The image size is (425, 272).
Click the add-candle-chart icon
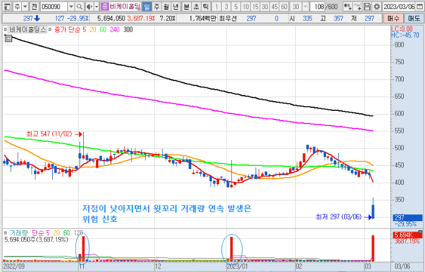point(348,7)
